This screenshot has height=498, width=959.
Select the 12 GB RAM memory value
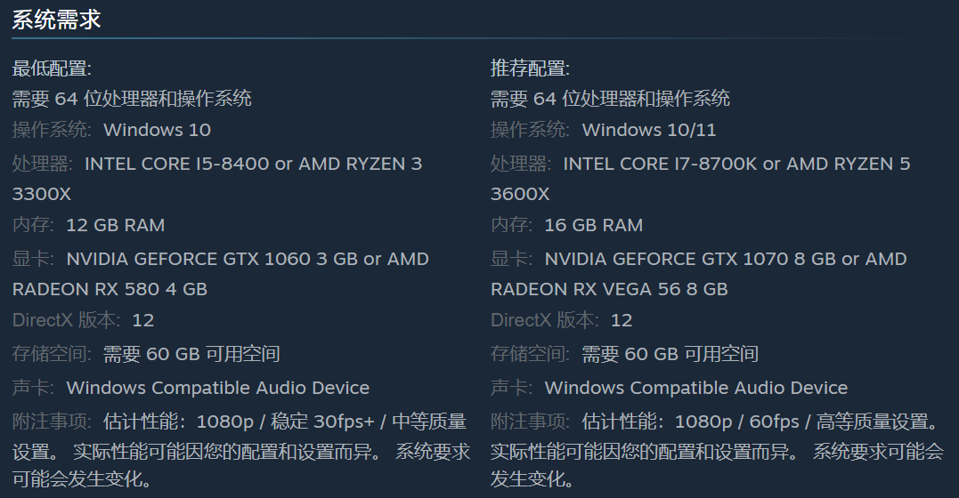[x=115, y=225]
